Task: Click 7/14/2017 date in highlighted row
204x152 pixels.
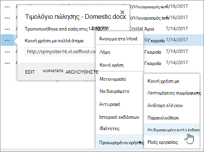Action: [177, 40]
